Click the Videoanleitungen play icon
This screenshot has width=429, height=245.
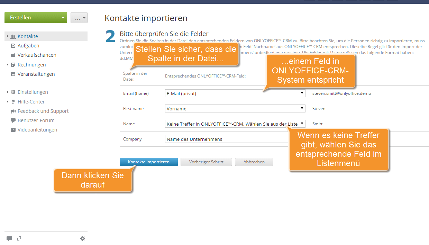(x=13, y=130)
